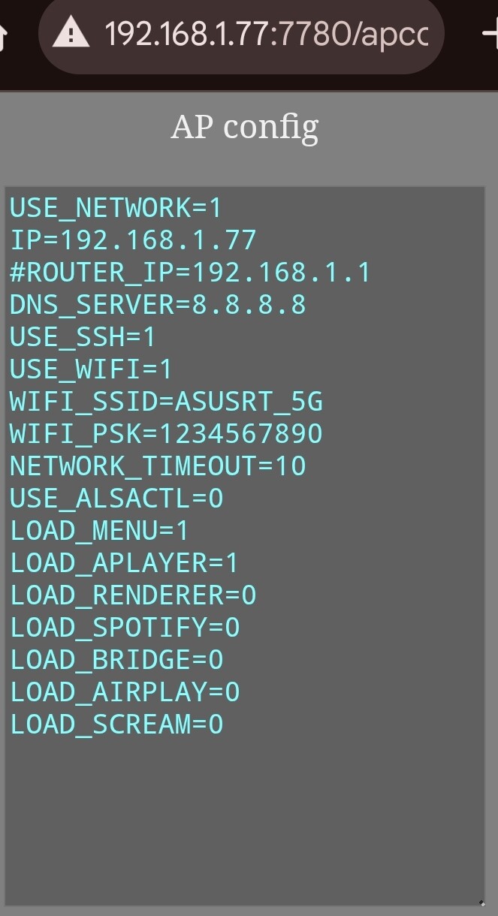
Task: Click the AP config page heading
Action: (x=245, y=128)
